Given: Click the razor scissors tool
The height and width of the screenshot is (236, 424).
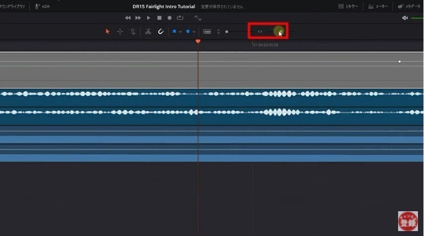Looking at the screenshot, I should (x=148, y=31).
